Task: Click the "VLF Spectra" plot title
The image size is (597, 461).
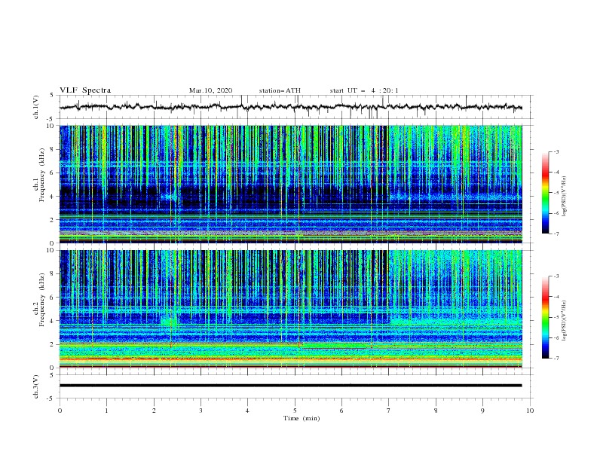Action: coord(85,90)
